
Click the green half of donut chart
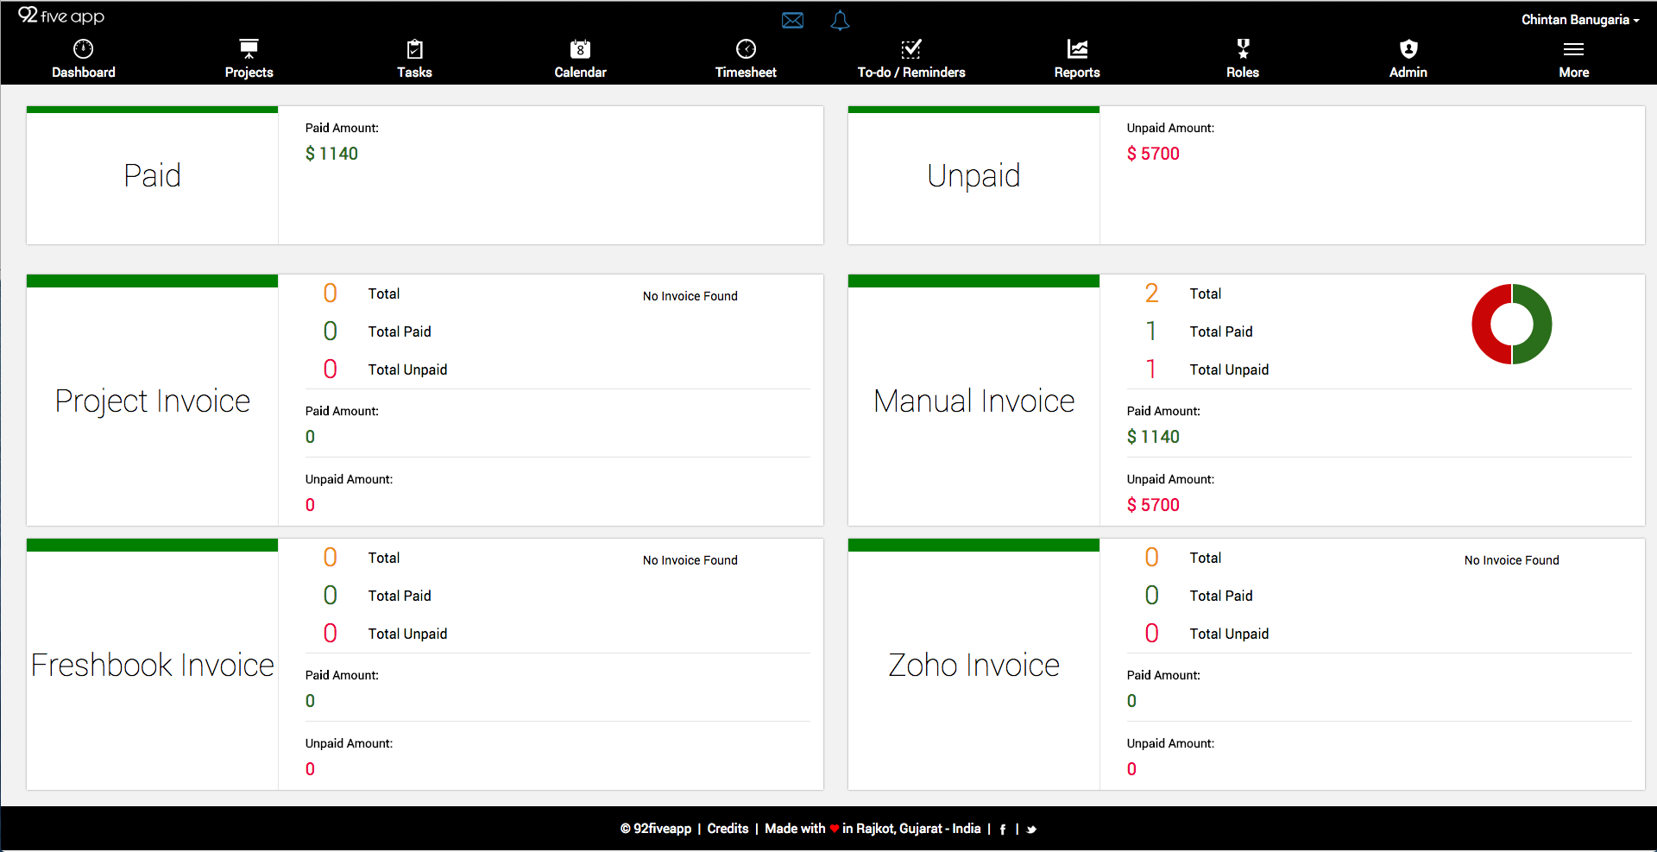(x=1541, y=325)
